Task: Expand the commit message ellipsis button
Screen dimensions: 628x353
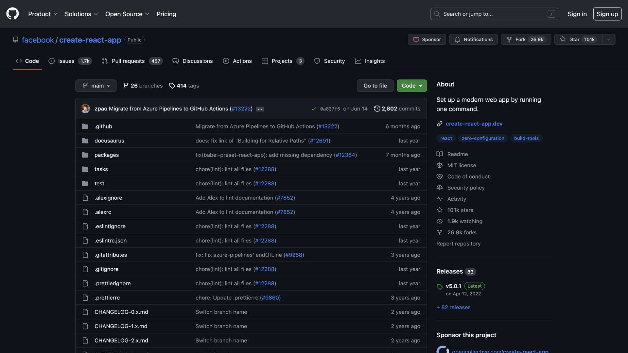Action: click(260, 109)
